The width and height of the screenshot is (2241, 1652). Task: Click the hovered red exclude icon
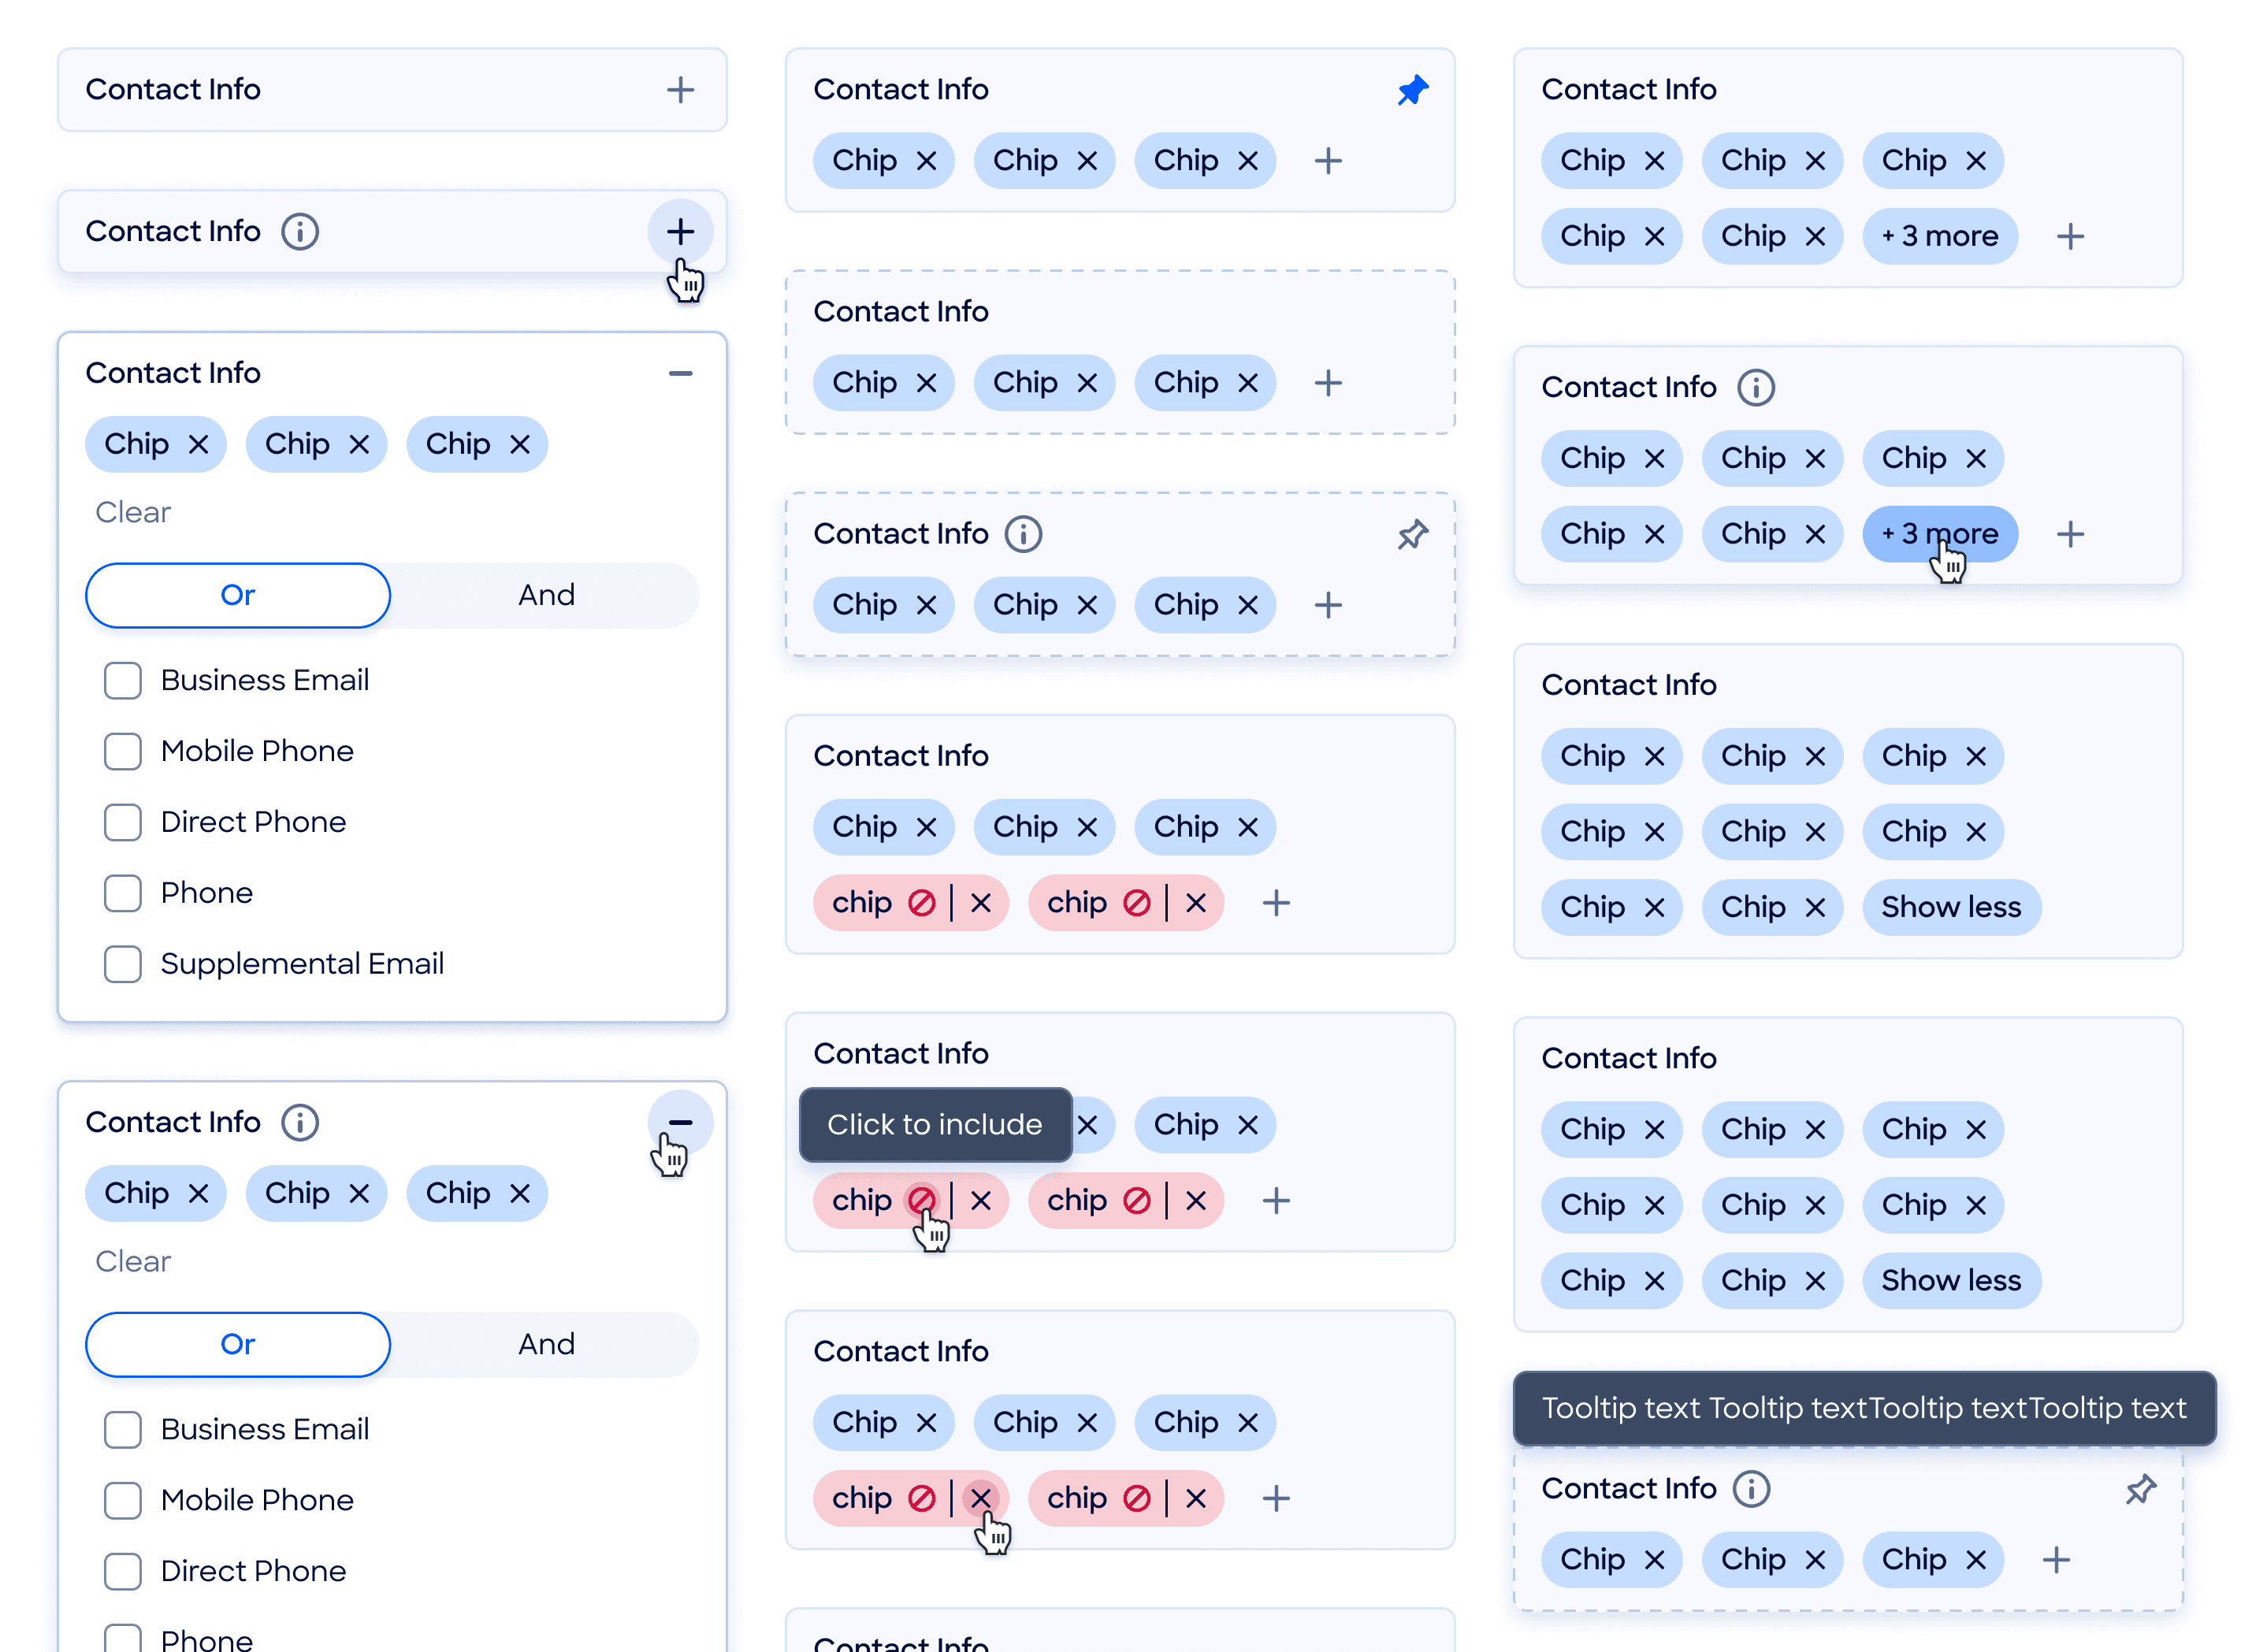pos(920,1199)
